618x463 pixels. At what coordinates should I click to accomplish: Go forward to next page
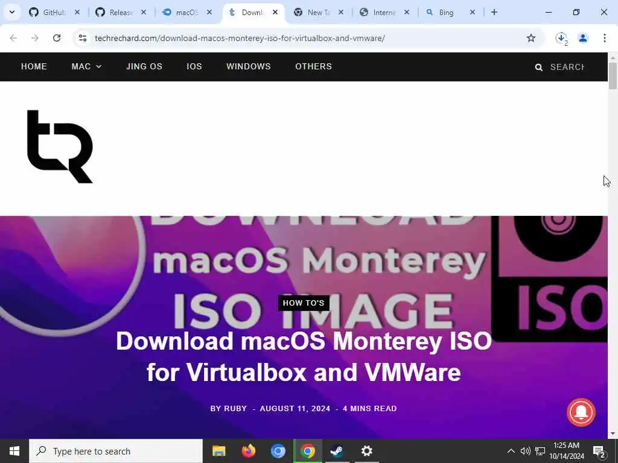35,38
